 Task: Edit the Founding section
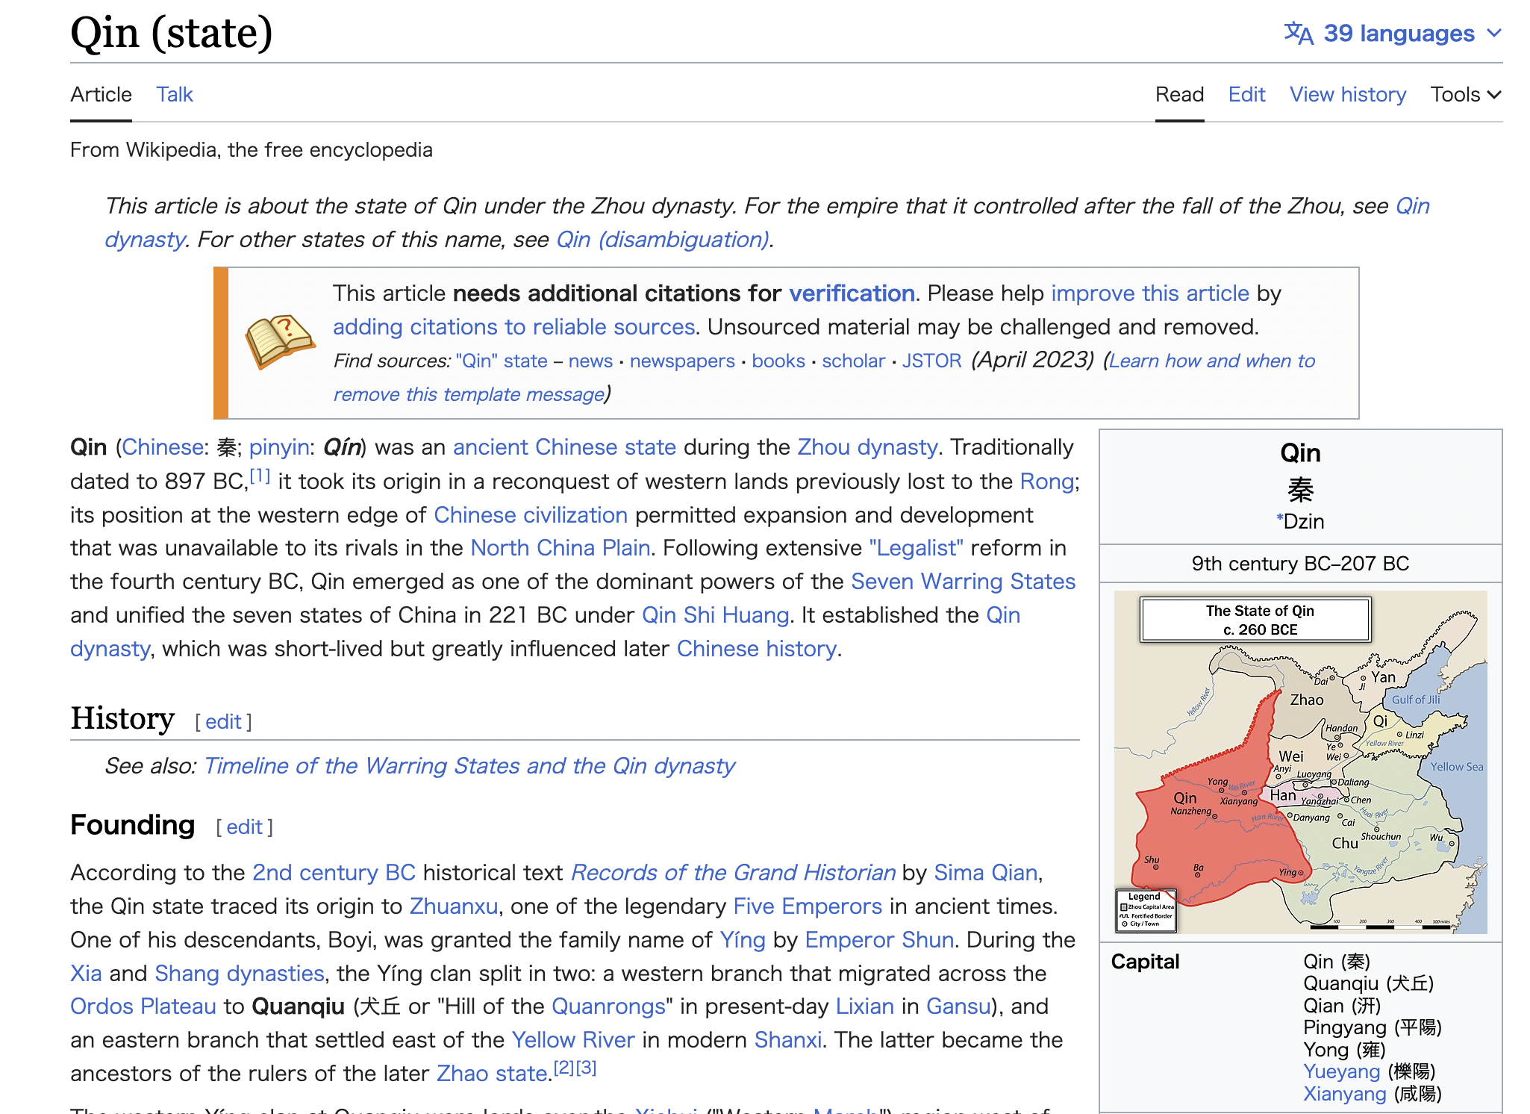[x=244, y=827]
